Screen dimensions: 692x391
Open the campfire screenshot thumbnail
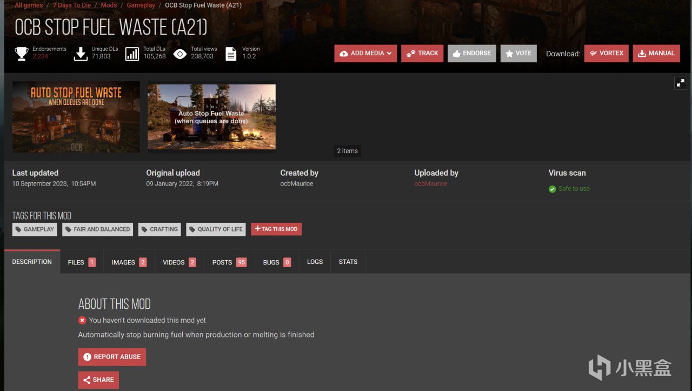point(212,117)
